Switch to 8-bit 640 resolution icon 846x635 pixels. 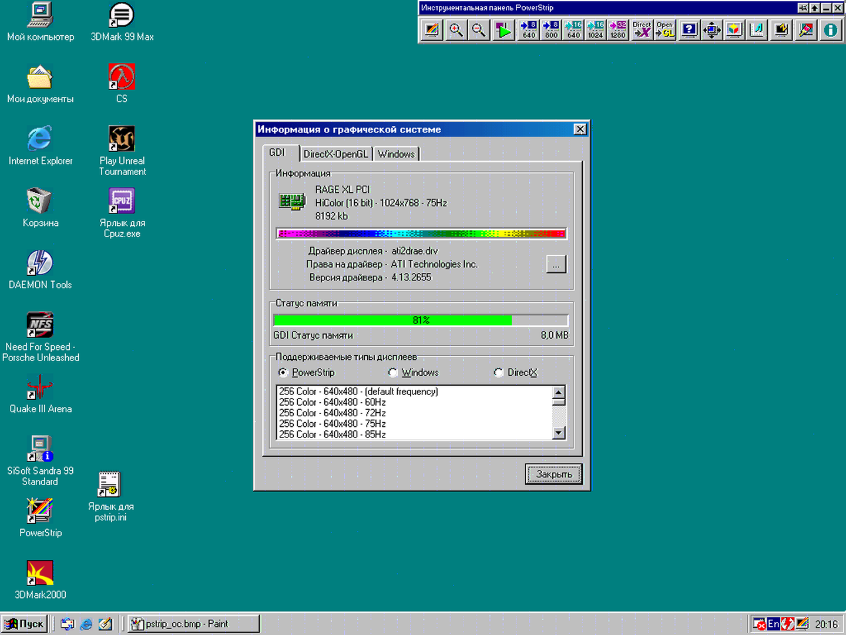click(x=529, y=29)
